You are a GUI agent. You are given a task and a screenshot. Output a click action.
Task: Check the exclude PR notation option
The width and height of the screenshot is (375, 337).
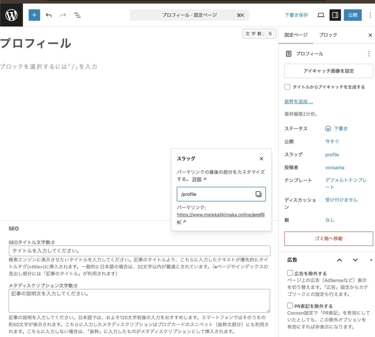(290, 306)
